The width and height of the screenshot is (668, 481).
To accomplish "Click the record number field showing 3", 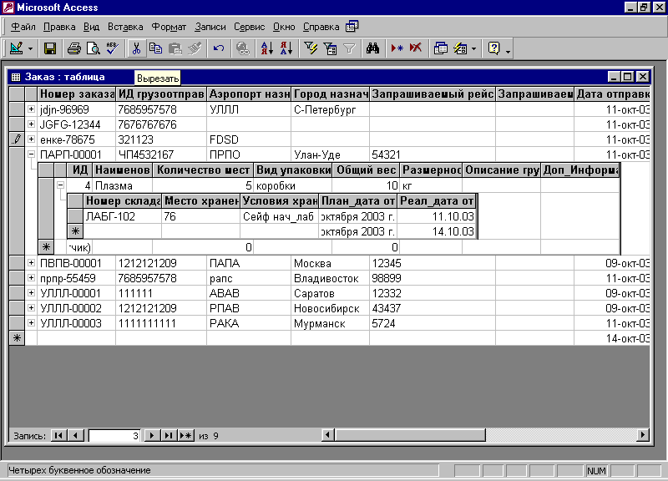I will point(114,435).
